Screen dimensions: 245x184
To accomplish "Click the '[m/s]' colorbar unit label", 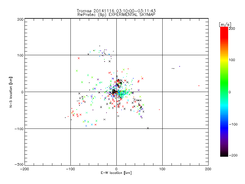I will pos(225,25).
